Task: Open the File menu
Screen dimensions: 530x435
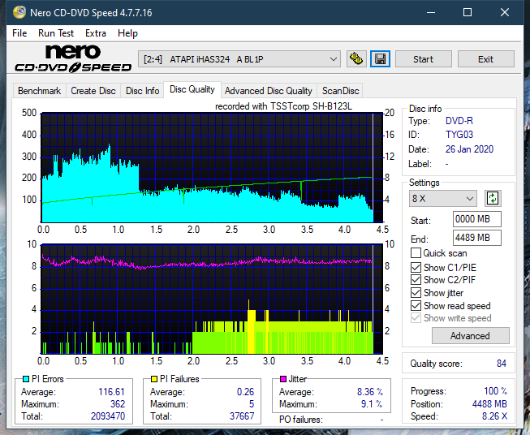Action: (x=19, y=33)
